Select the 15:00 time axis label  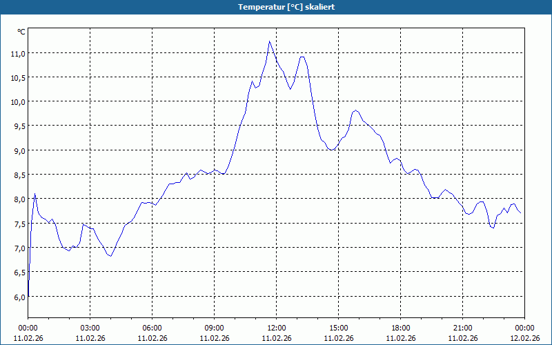[x=339, y=328]
